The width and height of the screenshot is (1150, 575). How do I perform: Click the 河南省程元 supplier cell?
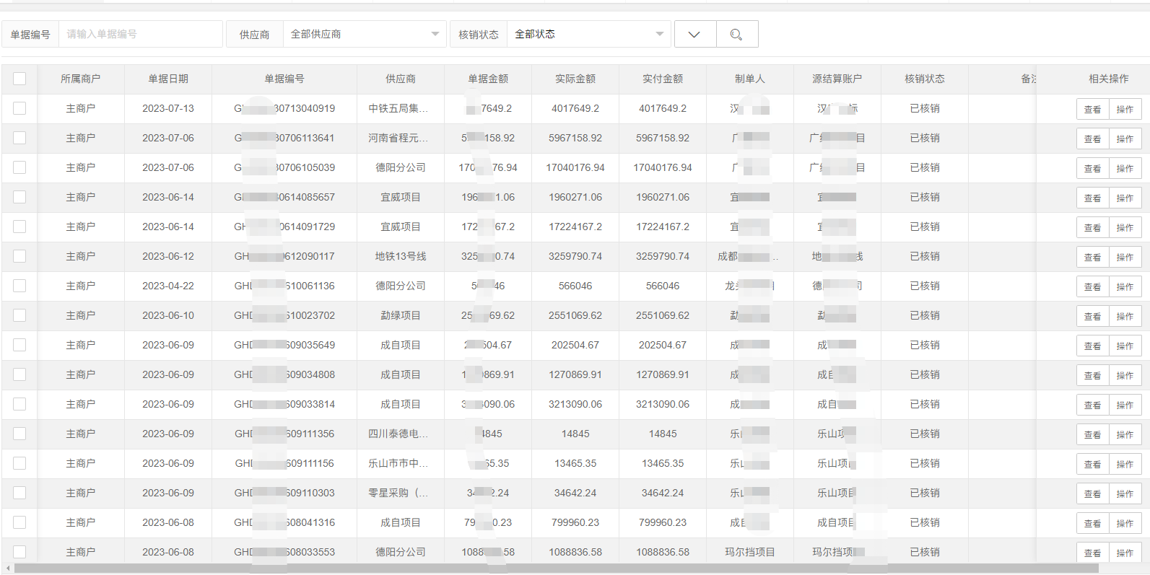398,138
